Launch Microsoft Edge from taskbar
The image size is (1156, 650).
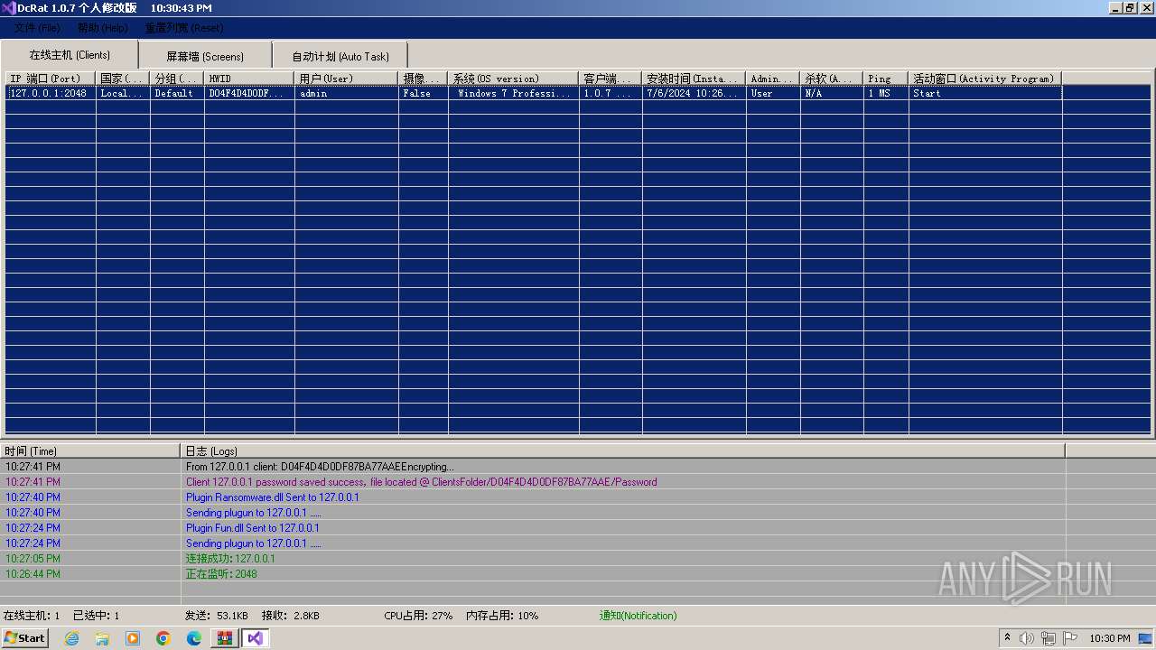point(194,638)
